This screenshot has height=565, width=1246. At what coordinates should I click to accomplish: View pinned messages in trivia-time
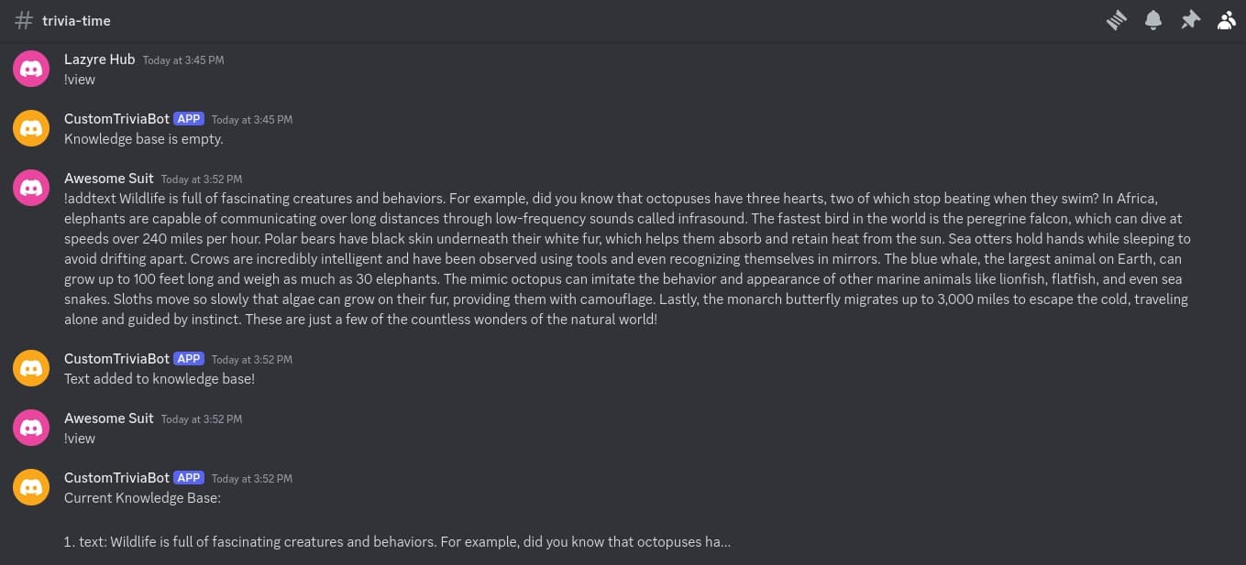point(1189,19)
